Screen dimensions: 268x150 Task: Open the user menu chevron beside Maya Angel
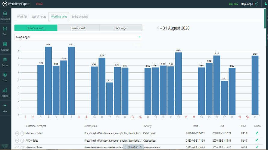tap(257, 4)
